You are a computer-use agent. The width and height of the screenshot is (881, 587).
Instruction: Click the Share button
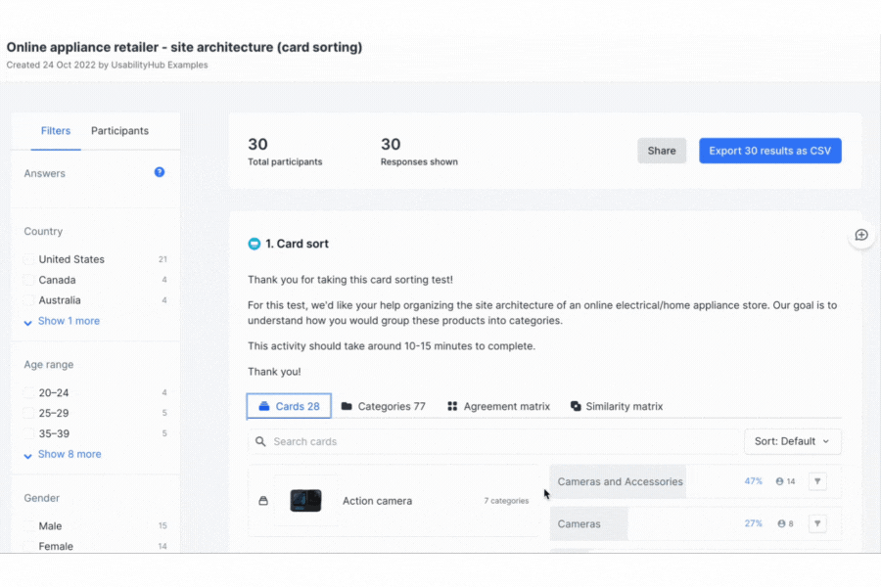click(662, 151)
